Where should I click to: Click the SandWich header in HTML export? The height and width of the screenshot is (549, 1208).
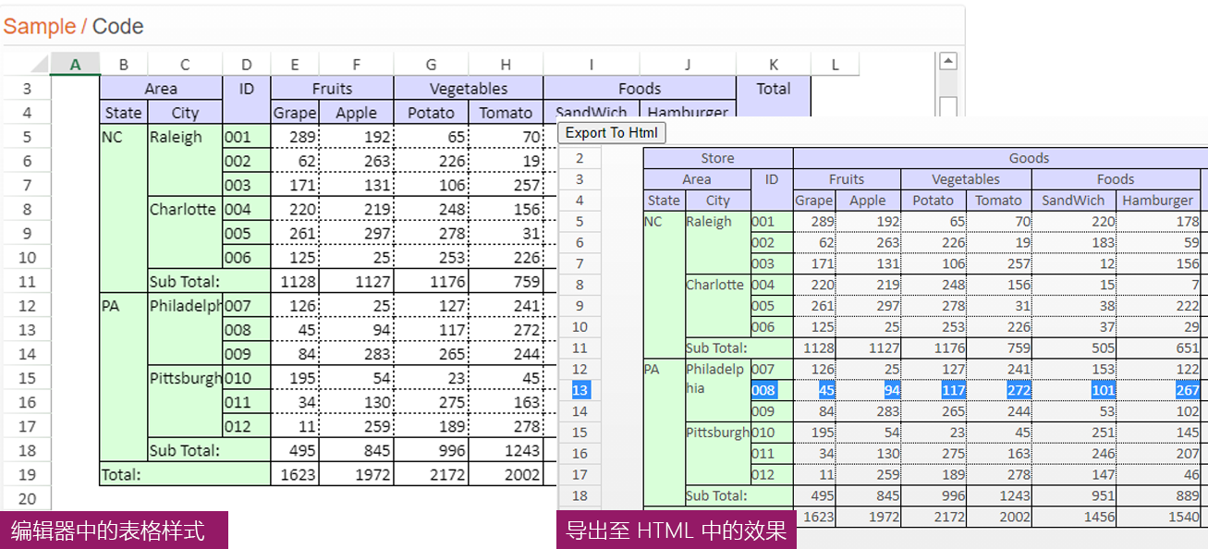[1074, 201]
